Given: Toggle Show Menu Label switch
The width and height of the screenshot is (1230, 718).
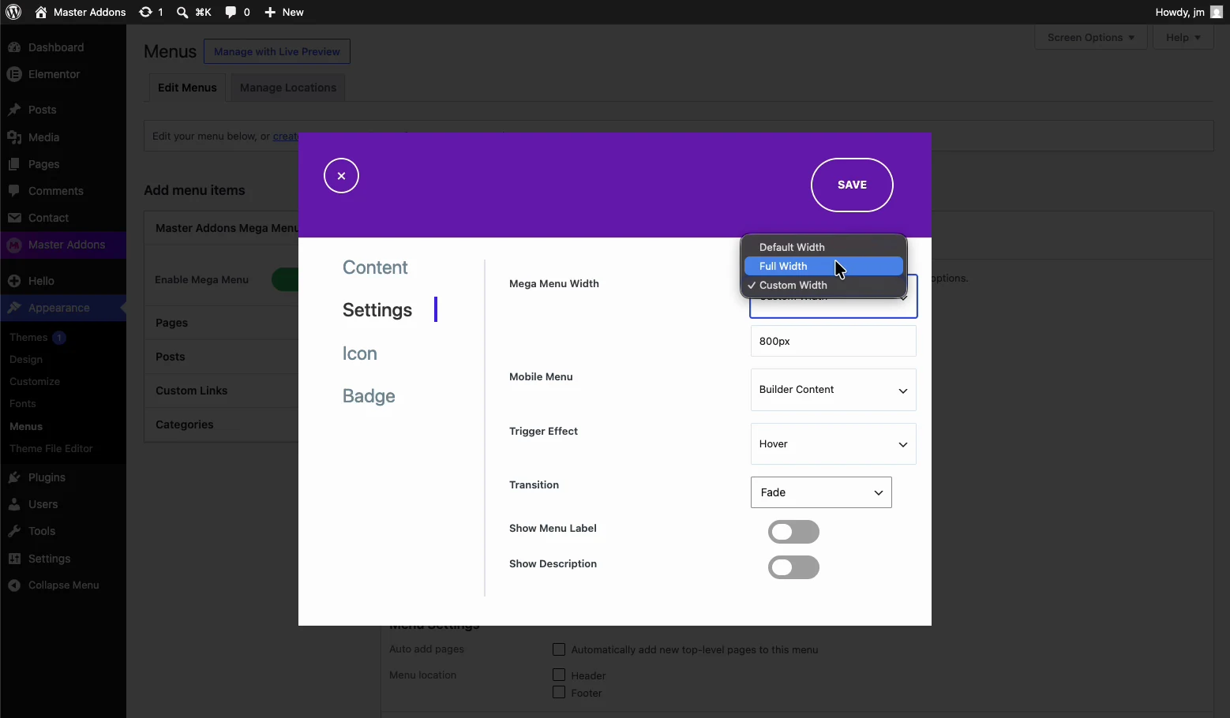Looking at the screenshot, I should (793, 532).
